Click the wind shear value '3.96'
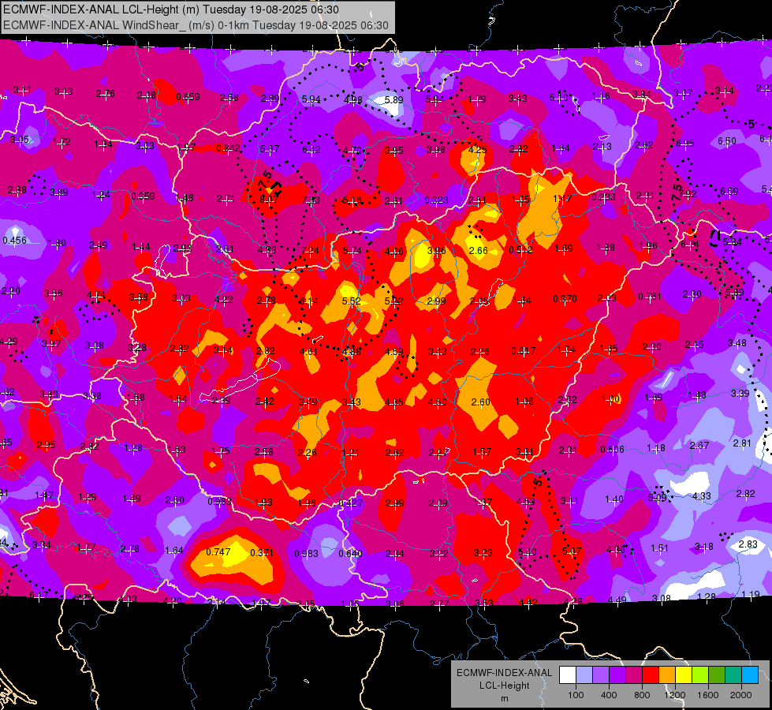This screenshot has height=710, width=772. (436, 250)
